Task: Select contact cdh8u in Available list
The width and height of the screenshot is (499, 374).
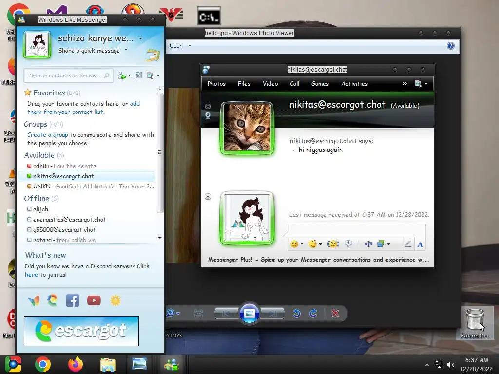Action: click(87, 166)
